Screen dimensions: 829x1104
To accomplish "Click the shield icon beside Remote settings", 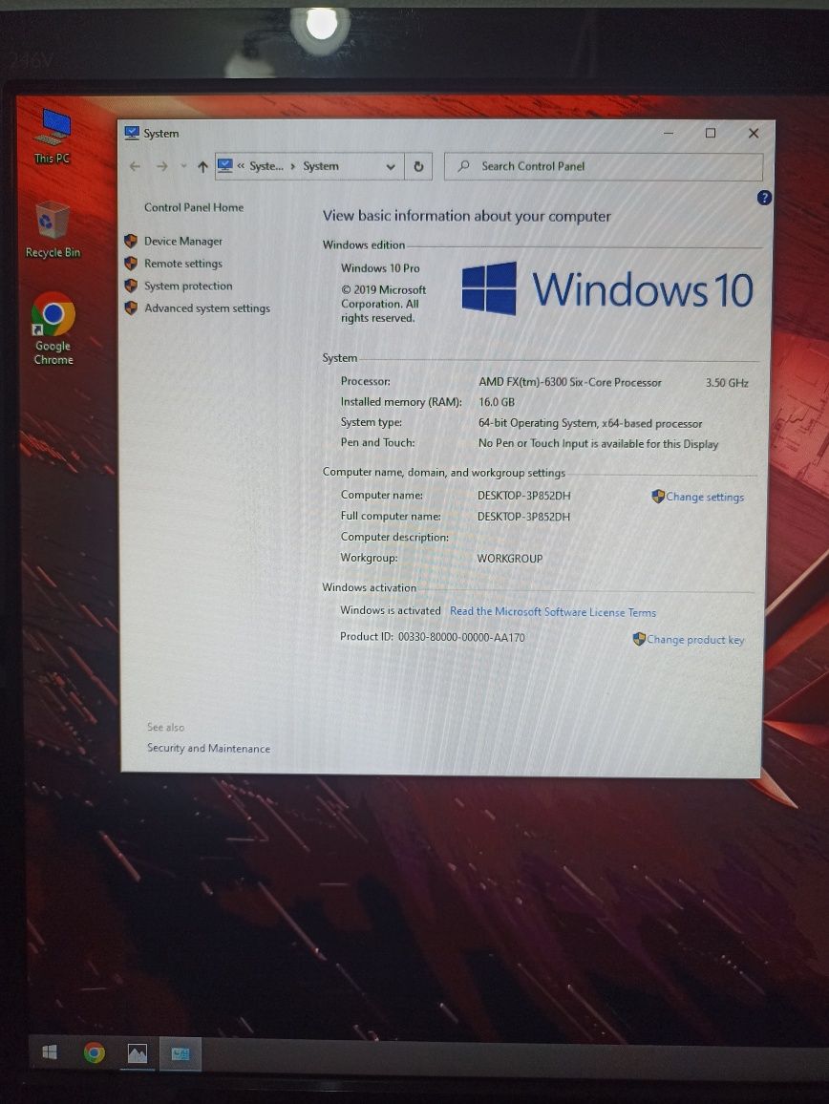I will point(131,264).
